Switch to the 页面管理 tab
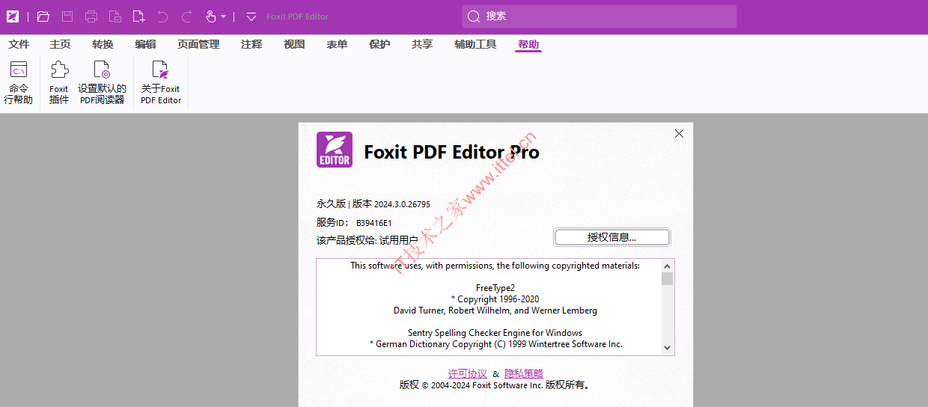 [198, 44]
